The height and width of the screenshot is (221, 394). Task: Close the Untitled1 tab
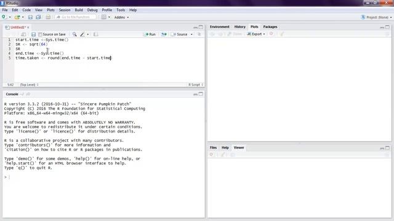tap(28, 27)
